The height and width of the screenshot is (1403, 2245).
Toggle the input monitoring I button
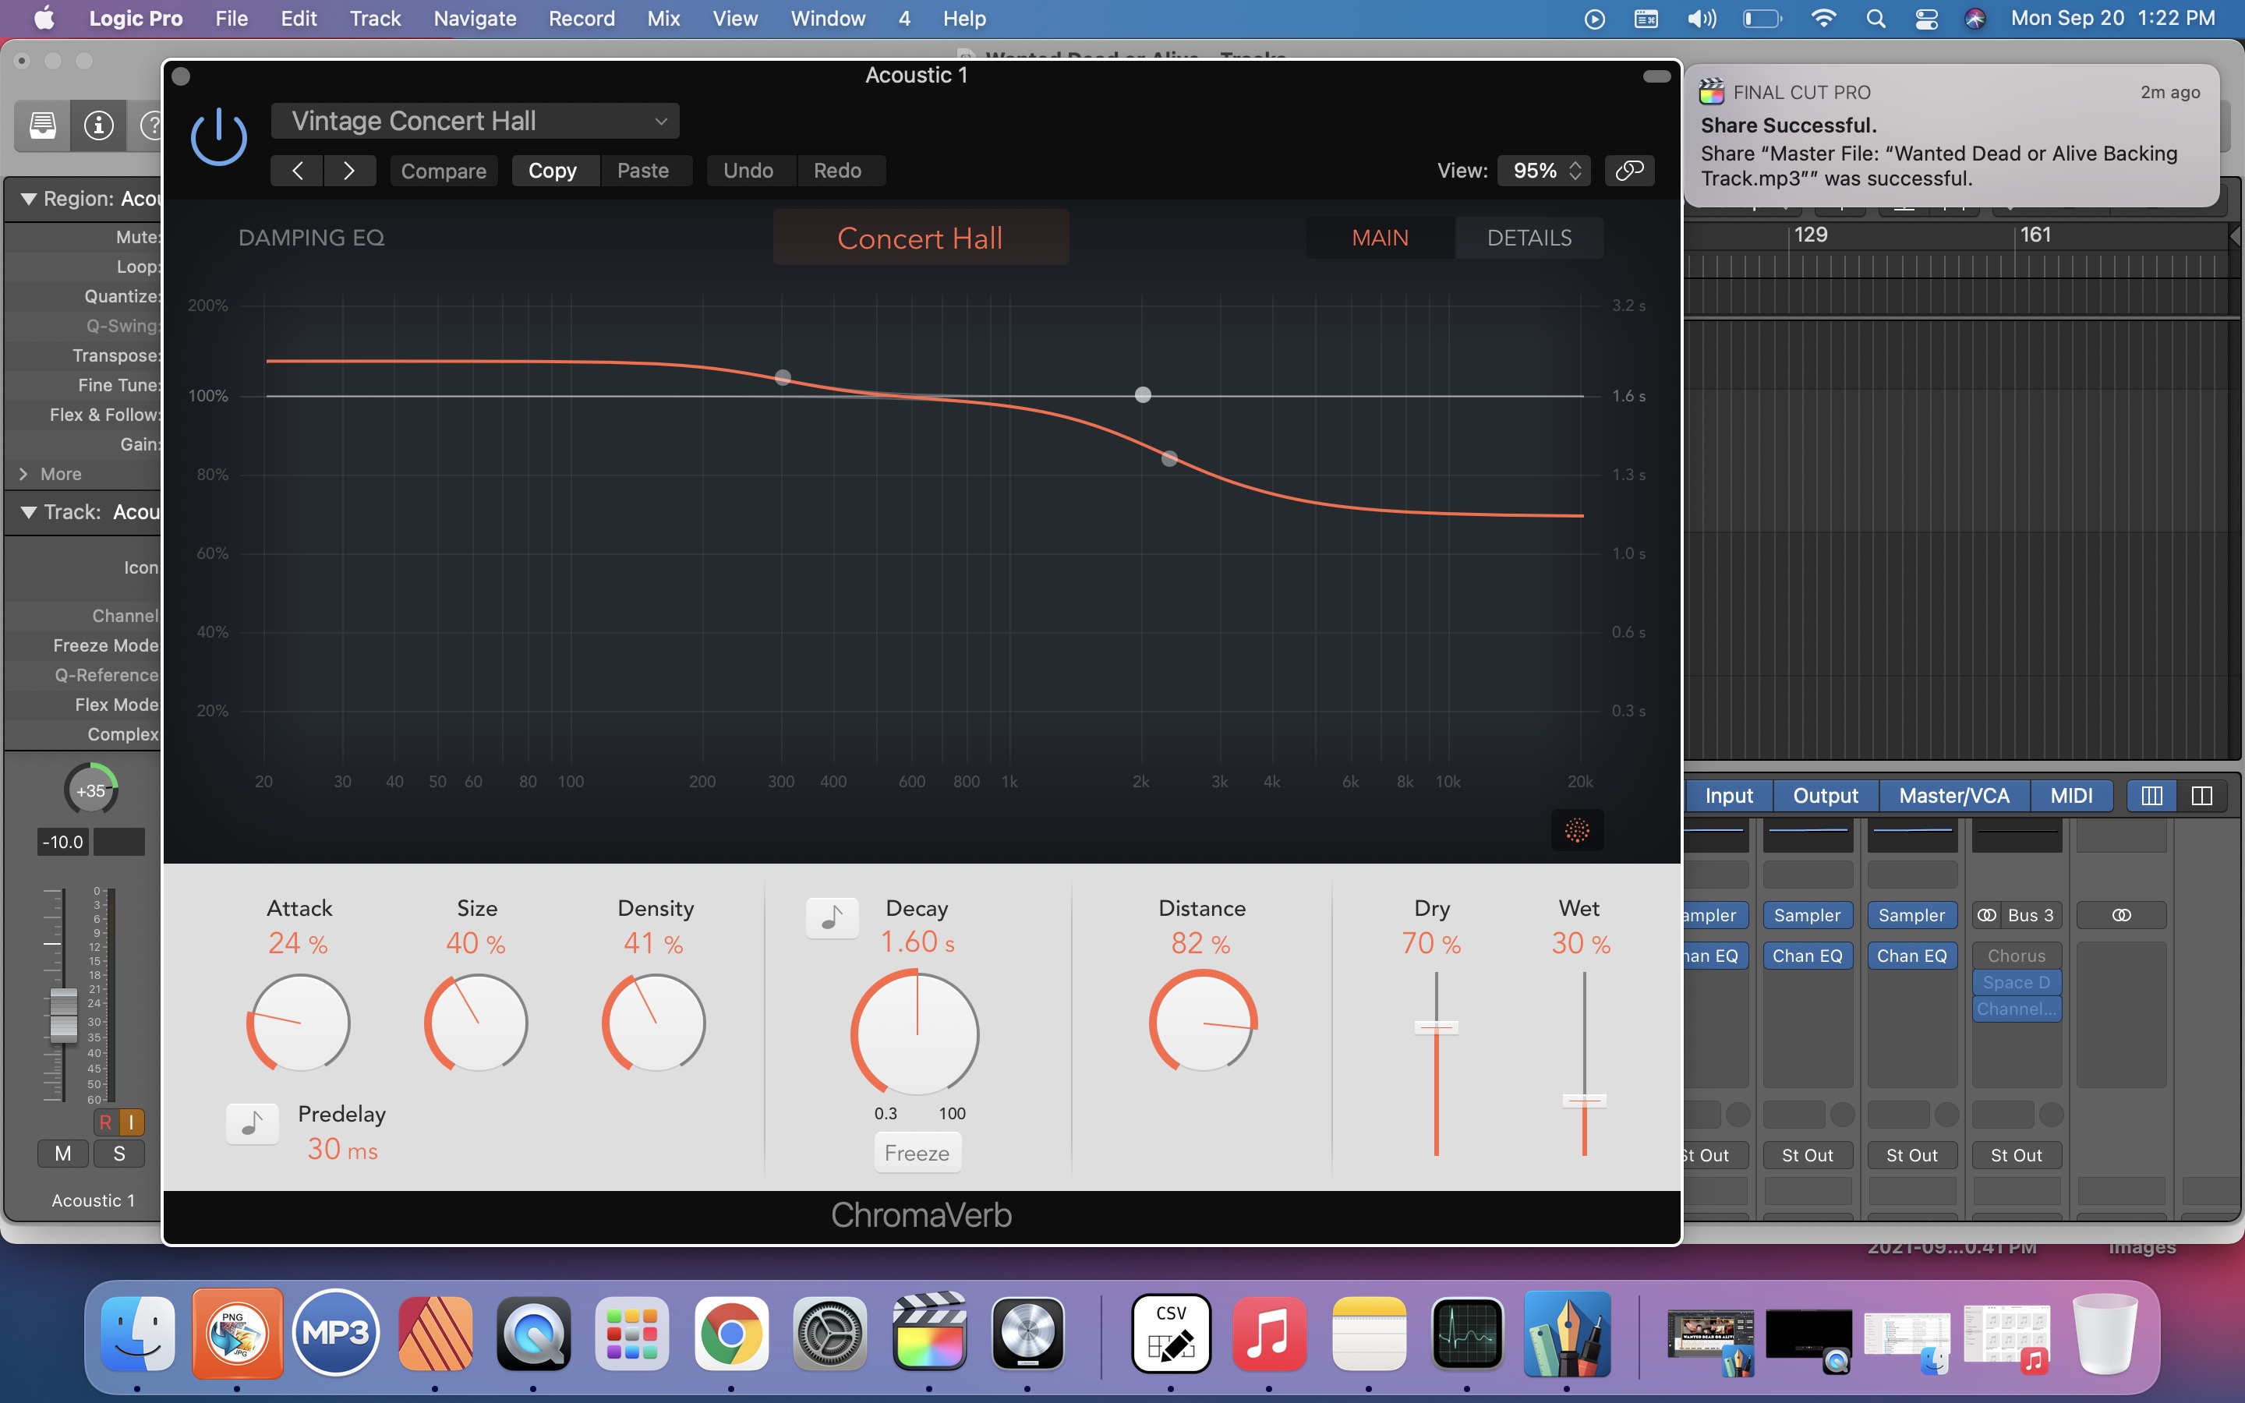pos(132,1122)
